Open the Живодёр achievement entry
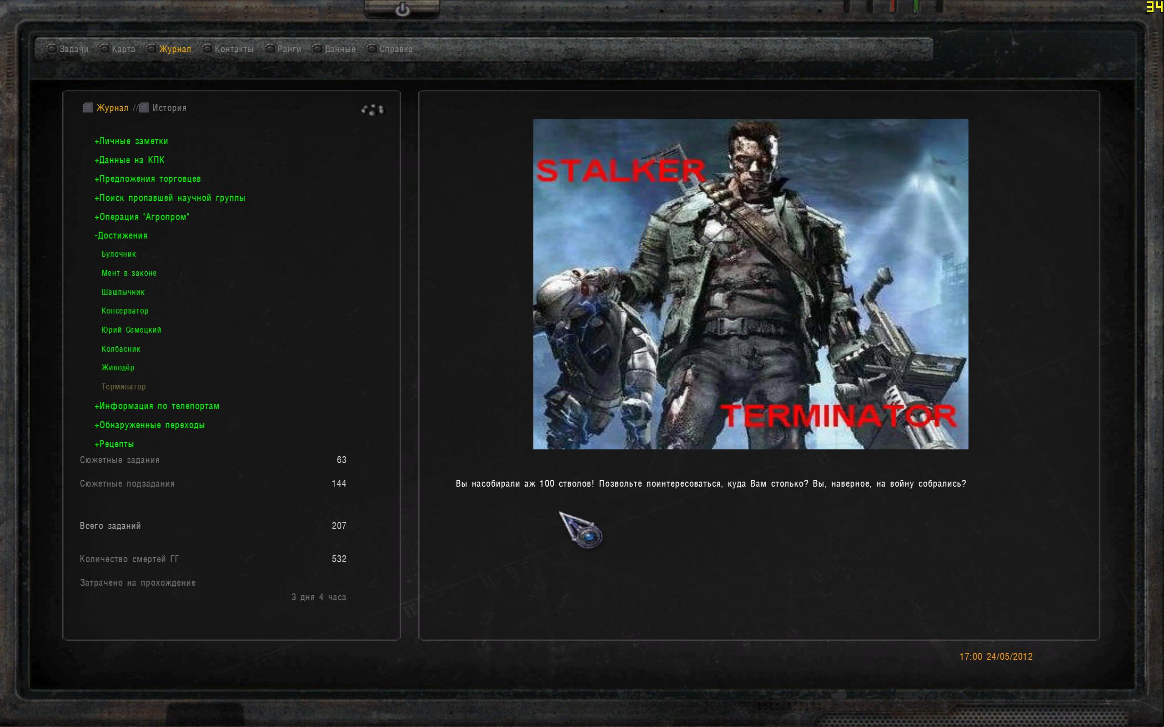The width and height of the screenshot is (1164, 727). tap(118, 368)
